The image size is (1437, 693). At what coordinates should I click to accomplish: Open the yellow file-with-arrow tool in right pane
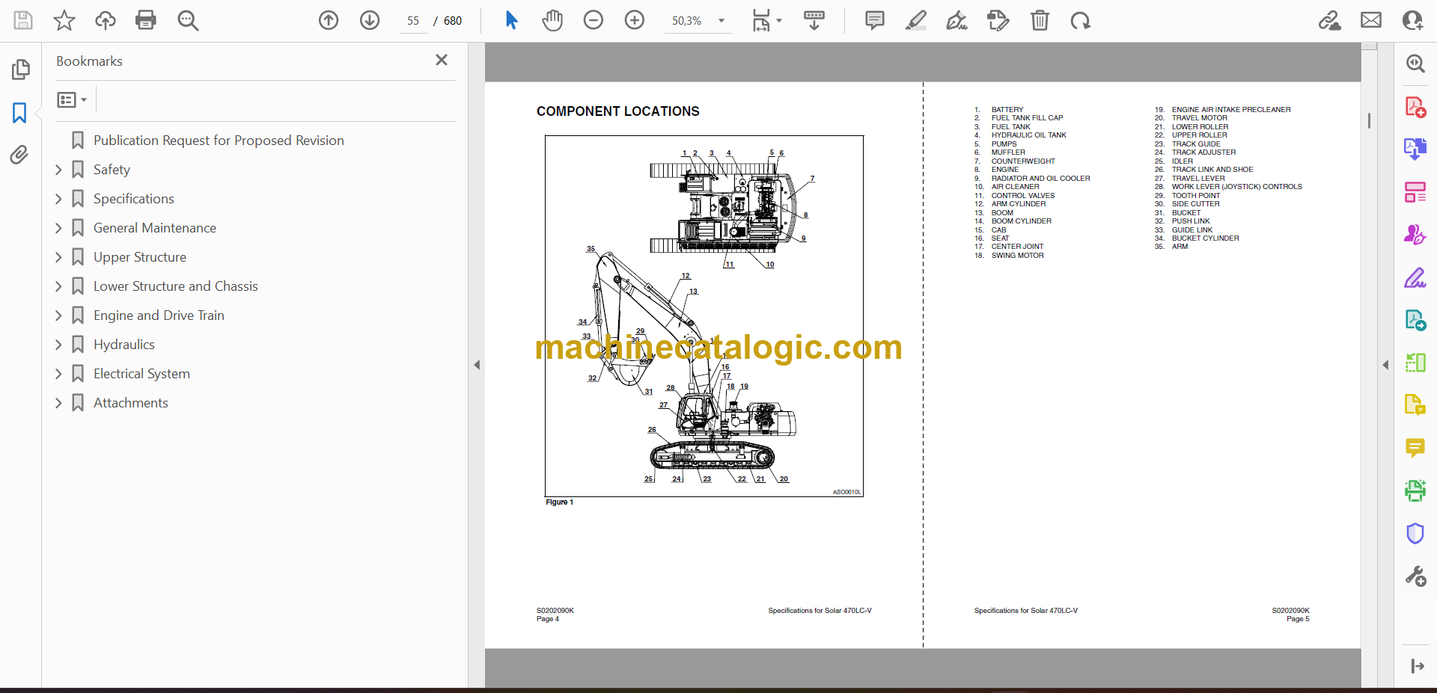tap(1415, 405)
